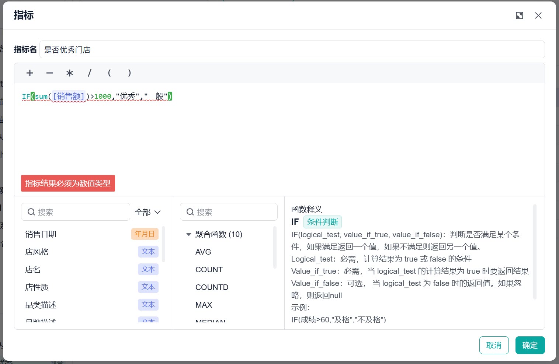Focus the field search box
Image resolution: width=559 pixels, height=364 pixels.
pos(76,212)
